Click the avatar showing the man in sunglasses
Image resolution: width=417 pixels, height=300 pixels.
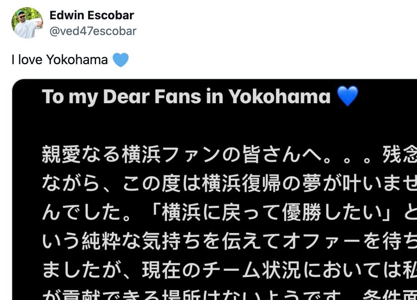(x=27, y=22)
